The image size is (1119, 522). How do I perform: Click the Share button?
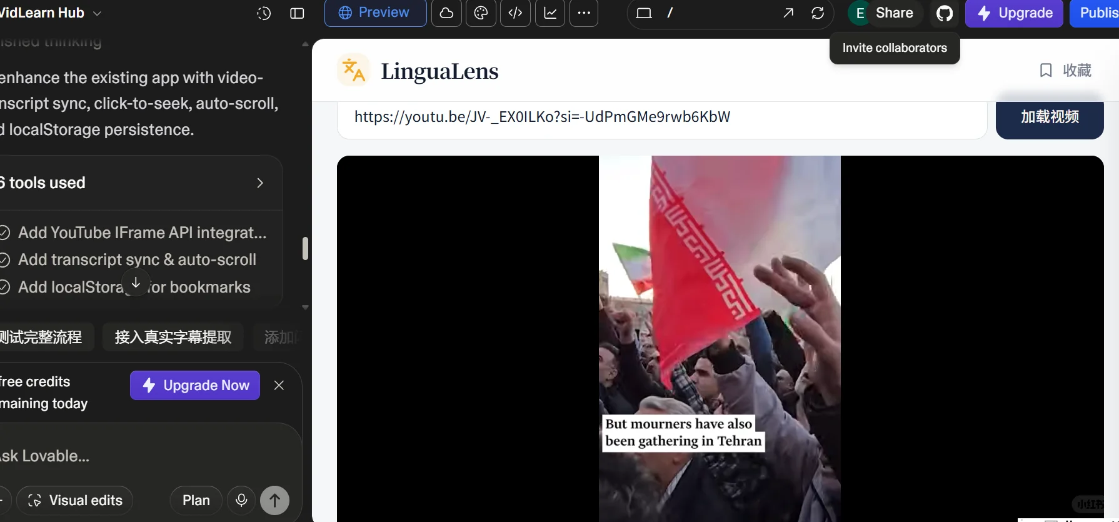tap(894, 13)
